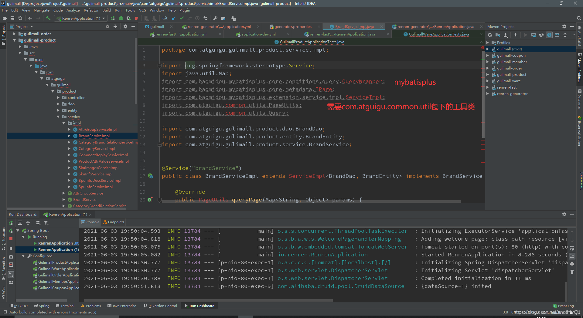Open the Terminal tool window button
Image resolution: width=583 pixels, height=318 pixels.
click(x=65, y=306)
